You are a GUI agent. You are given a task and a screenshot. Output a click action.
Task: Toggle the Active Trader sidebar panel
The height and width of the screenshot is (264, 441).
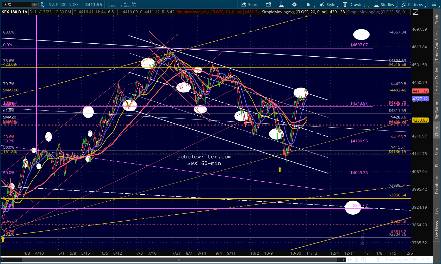click(x=437, y=79)
